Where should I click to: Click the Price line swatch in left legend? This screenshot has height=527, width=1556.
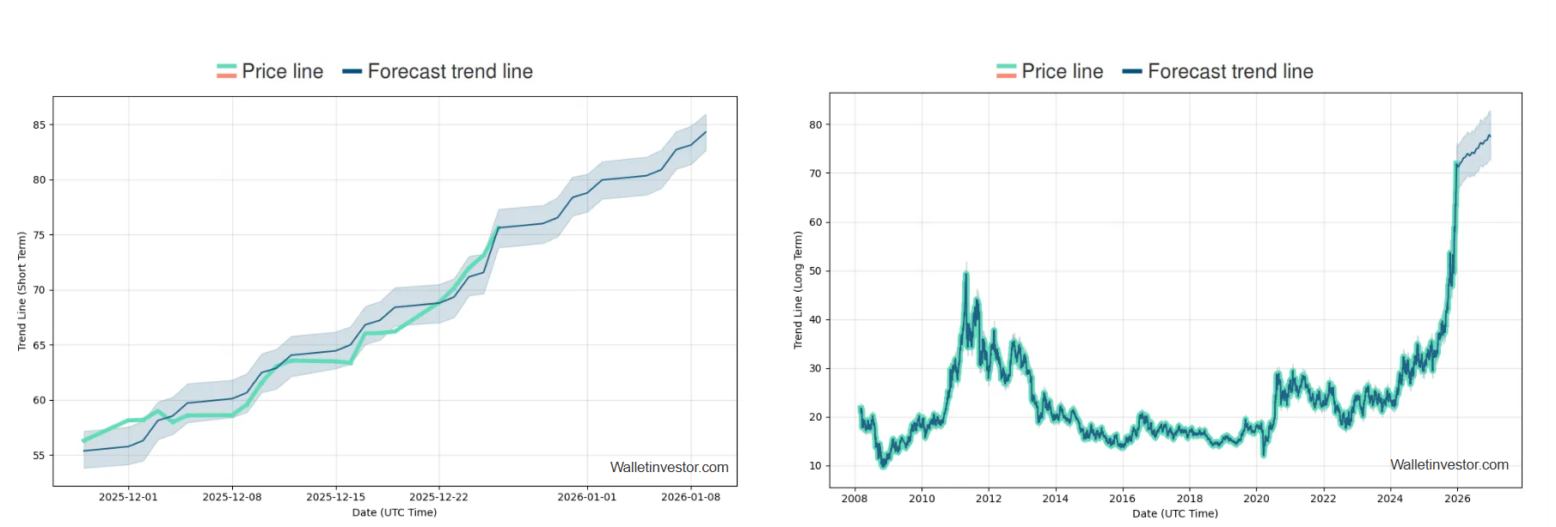tap(226, 71)
